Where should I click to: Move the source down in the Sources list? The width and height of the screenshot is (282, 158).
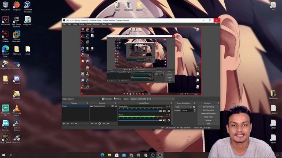click(x=108, y=124)
